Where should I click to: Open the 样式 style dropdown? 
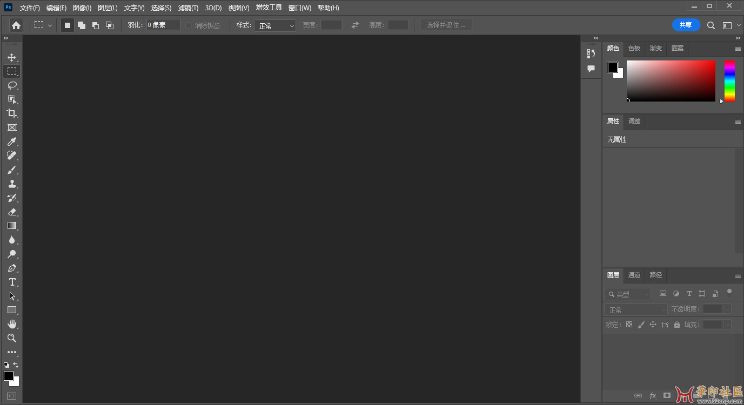275,25
